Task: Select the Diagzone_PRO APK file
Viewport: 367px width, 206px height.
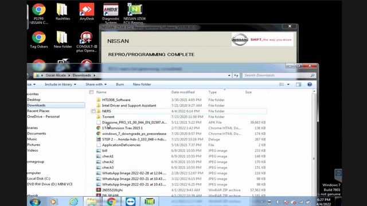Action: coord(134,122)
